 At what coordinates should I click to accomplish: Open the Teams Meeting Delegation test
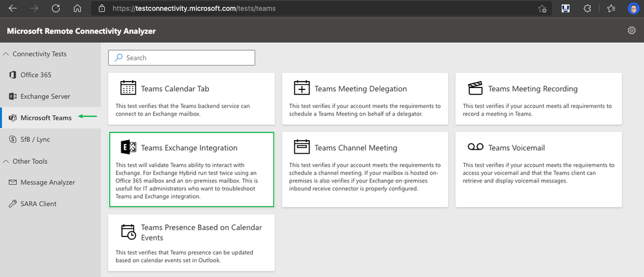(365, 99)
